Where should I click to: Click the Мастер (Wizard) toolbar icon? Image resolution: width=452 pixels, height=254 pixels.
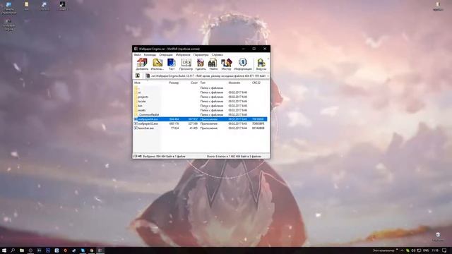226,64
